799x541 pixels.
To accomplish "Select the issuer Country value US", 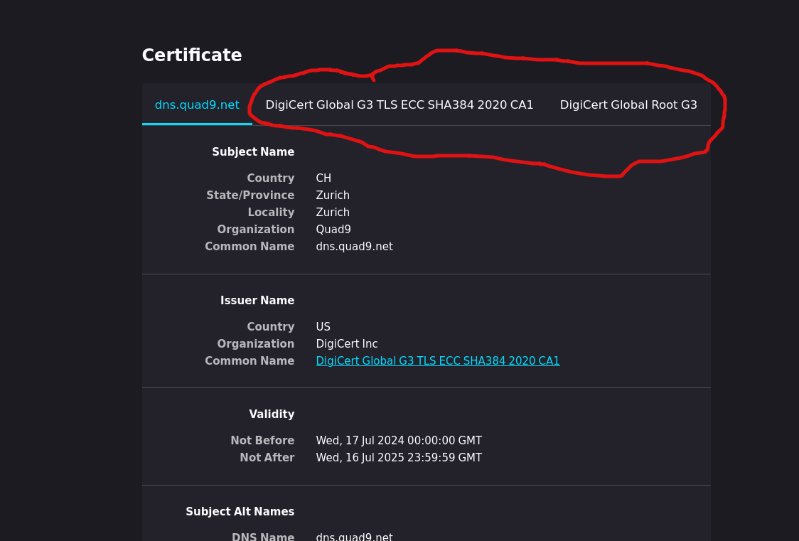I will 323,326.
